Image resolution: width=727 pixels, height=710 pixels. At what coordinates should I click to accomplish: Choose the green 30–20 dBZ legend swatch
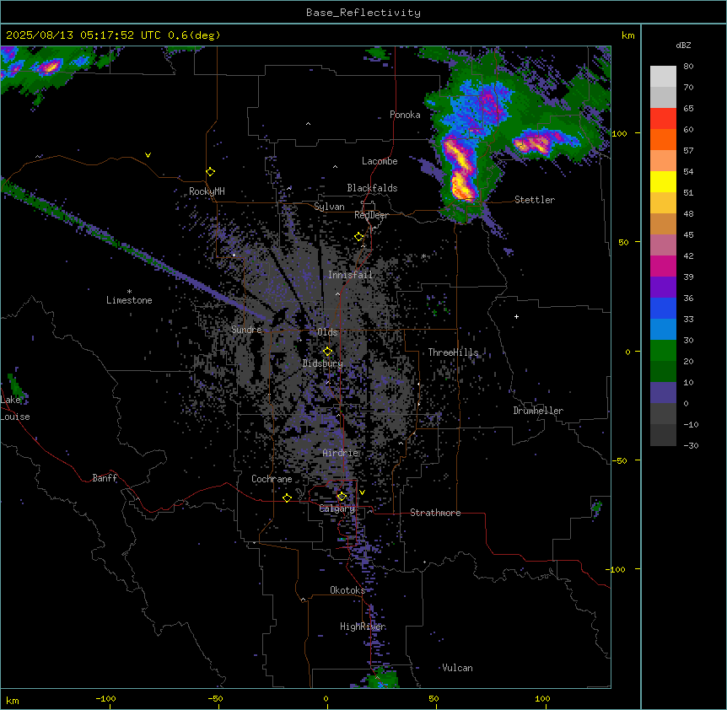point(663,351)
